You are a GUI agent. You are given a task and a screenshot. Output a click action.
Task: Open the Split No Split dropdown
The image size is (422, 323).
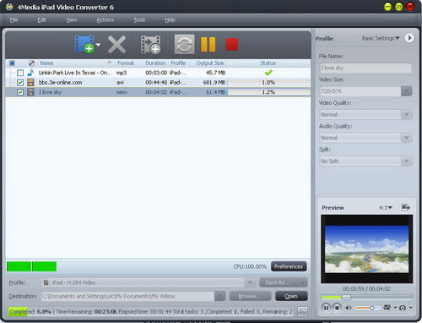pyautogui.click(x=407, y=161)
